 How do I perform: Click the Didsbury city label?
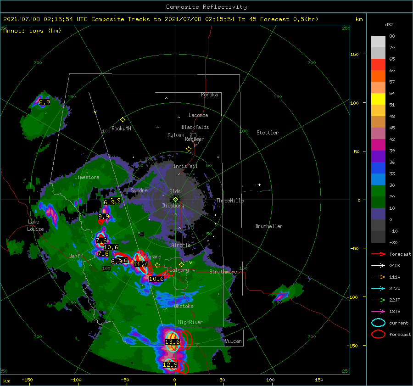point(173,206)
